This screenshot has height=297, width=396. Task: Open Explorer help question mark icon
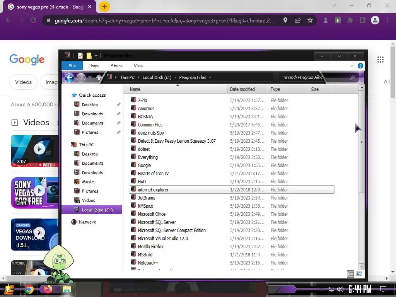(x=360, y=66)
